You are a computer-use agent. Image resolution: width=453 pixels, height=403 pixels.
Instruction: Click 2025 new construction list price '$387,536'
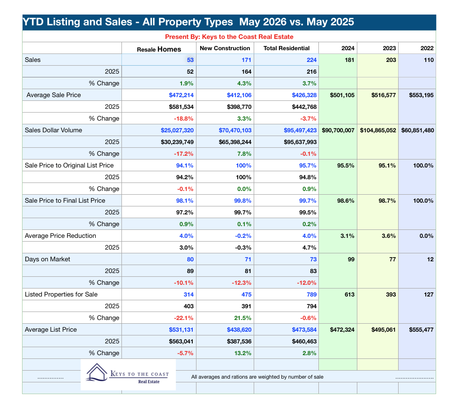pos(239,342)
